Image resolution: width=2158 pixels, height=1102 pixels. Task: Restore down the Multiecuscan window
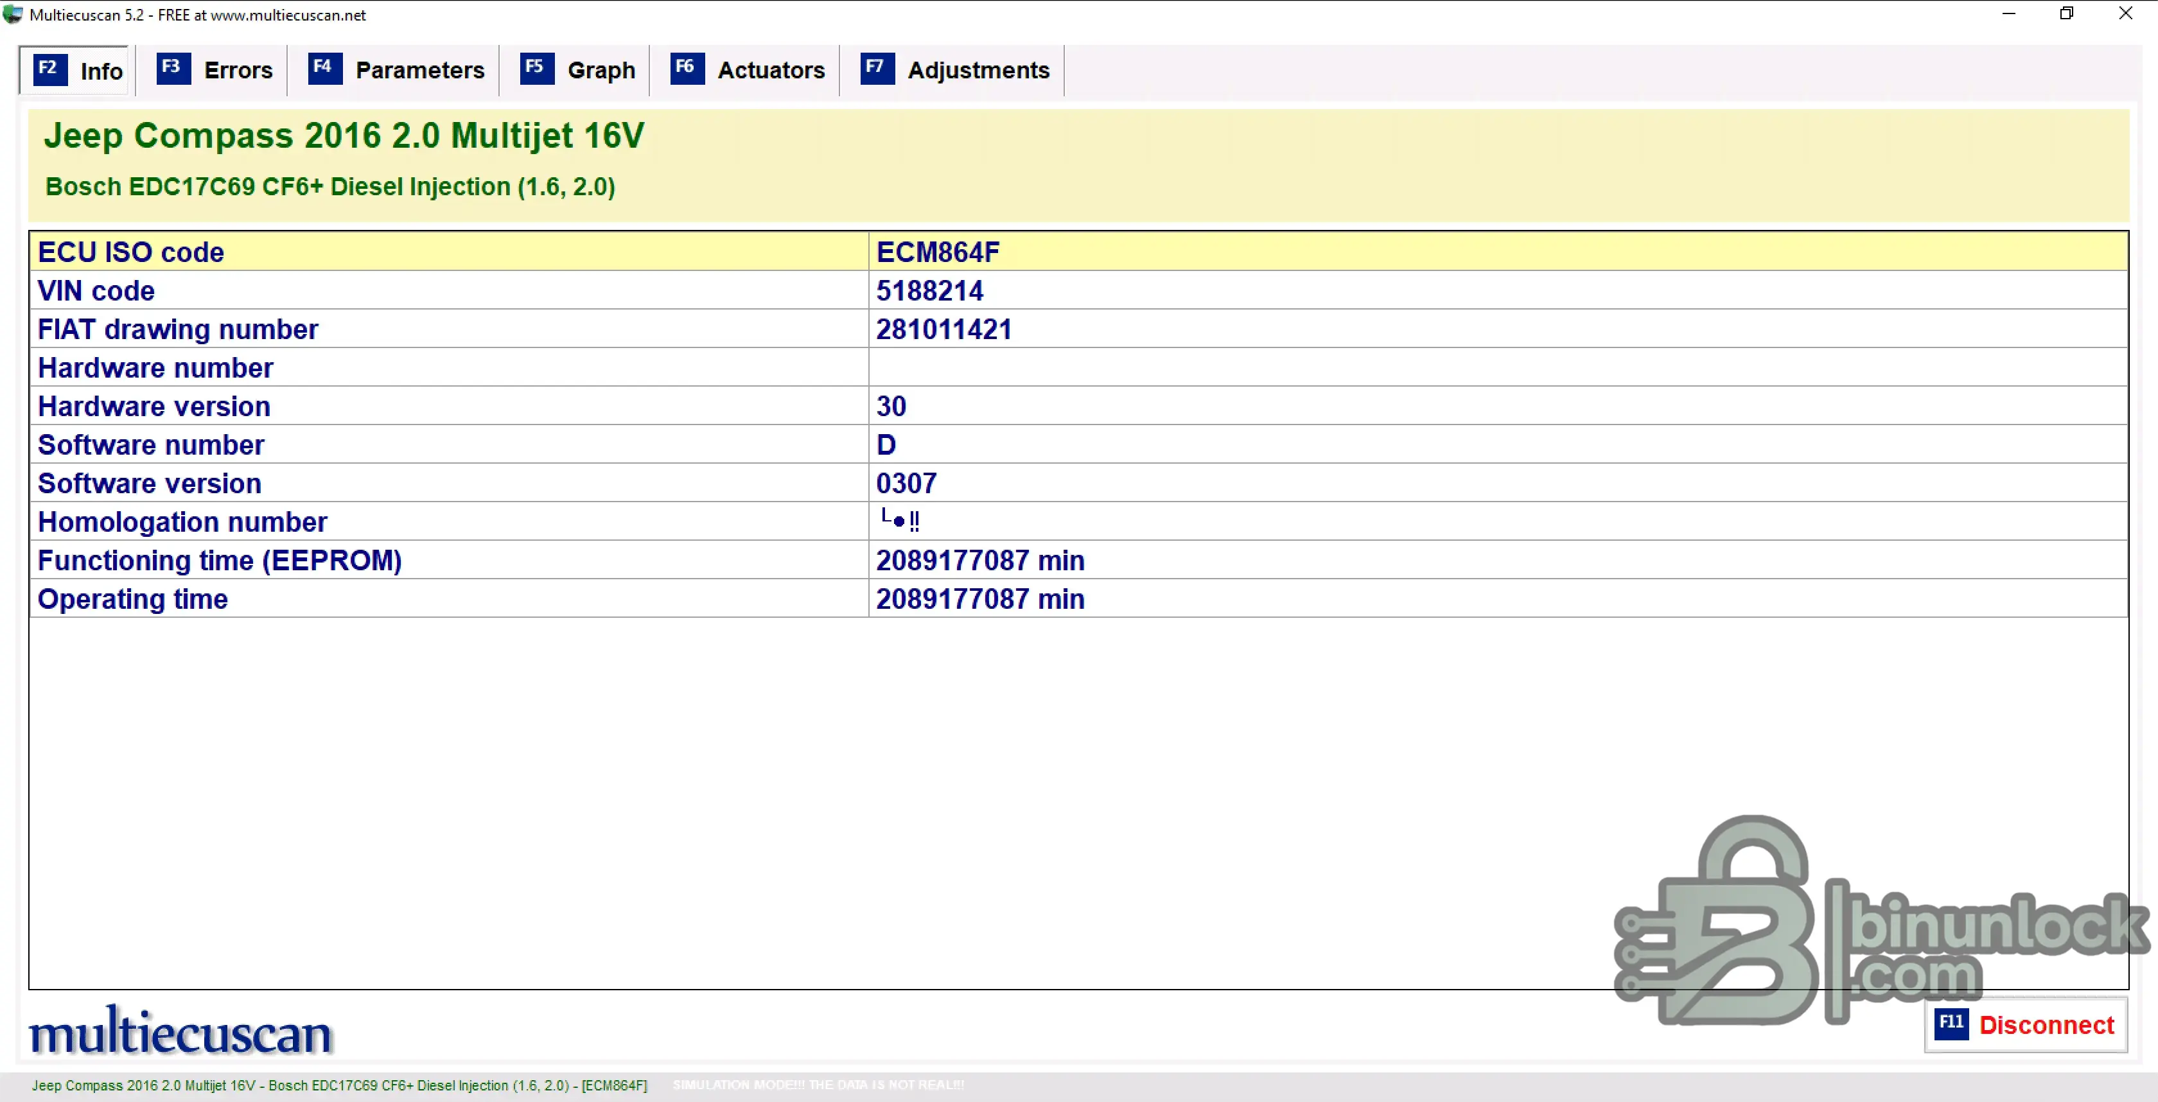tap(2067, 14)
